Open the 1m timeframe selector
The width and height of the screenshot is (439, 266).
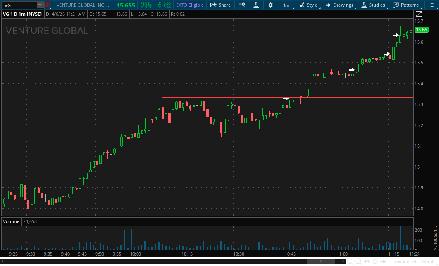pyautogui.click(x=287, y=5)
